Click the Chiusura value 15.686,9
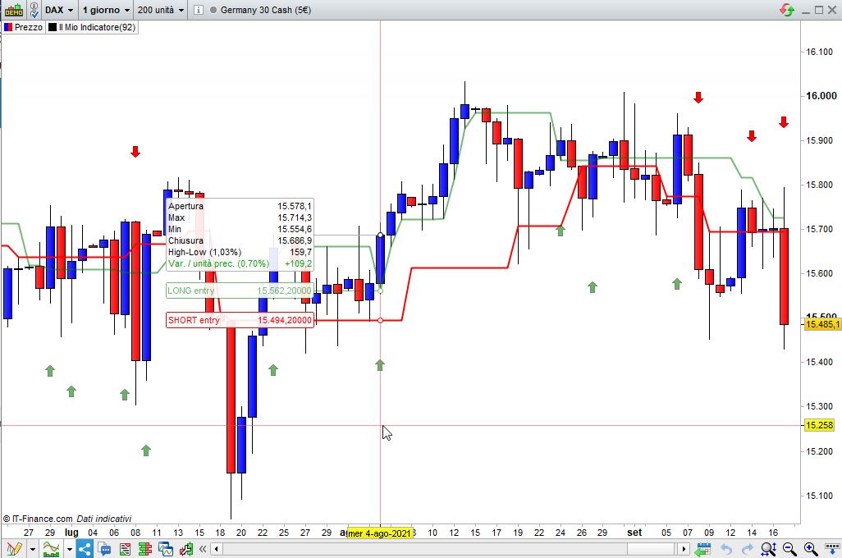The width and height of the screenshot is (842, 558). pos(295,240)
